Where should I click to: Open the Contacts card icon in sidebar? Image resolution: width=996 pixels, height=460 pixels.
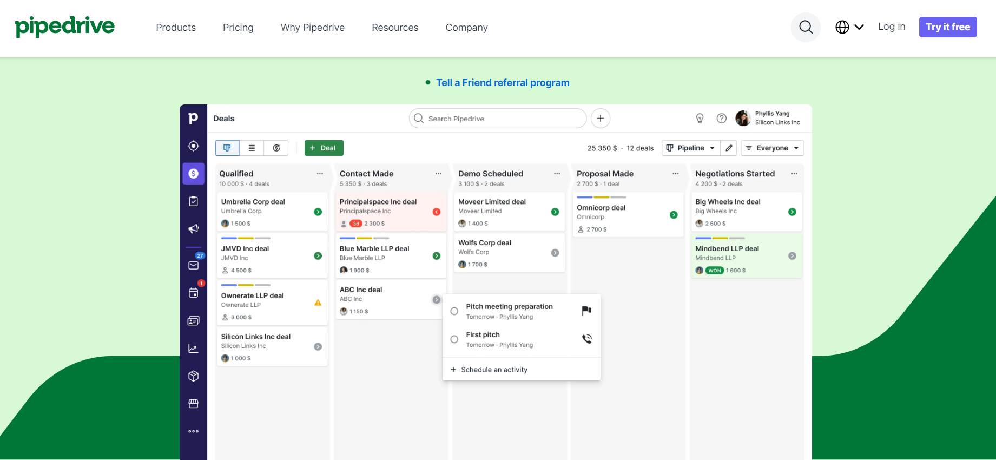[193, 321]
